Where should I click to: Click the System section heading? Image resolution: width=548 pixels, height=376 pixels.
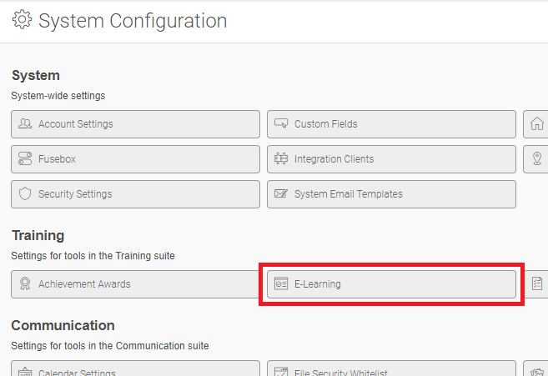(36, 76)
